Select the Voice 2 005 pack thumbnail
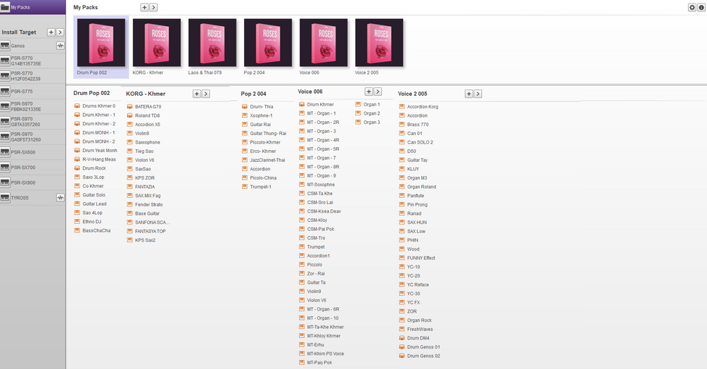 (x=379, y=43)
